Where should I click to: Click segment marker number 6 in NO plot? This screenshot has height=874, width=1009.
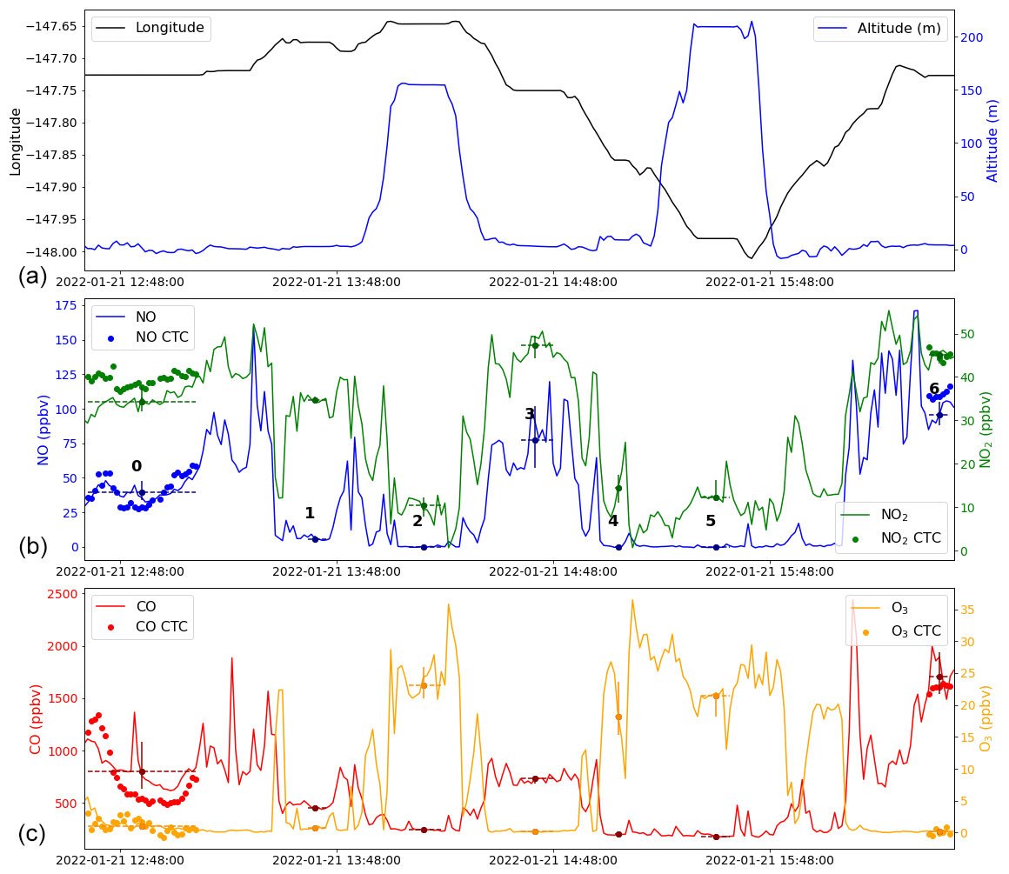coord(934,389)
